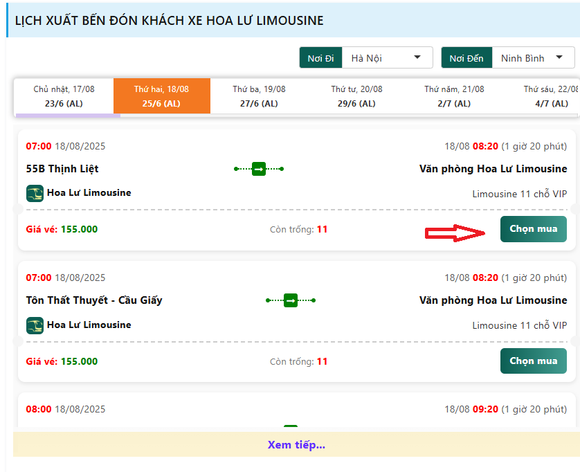The image size is (580, 472).
Task: Click Giá vé 155.000 in Tôn Thất Thuyết card
Action: [x=62, y=361]
